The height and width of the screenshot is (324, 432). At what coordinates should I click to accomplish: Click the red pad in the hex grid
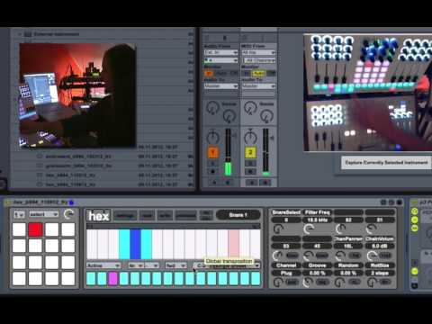[35, 229]
